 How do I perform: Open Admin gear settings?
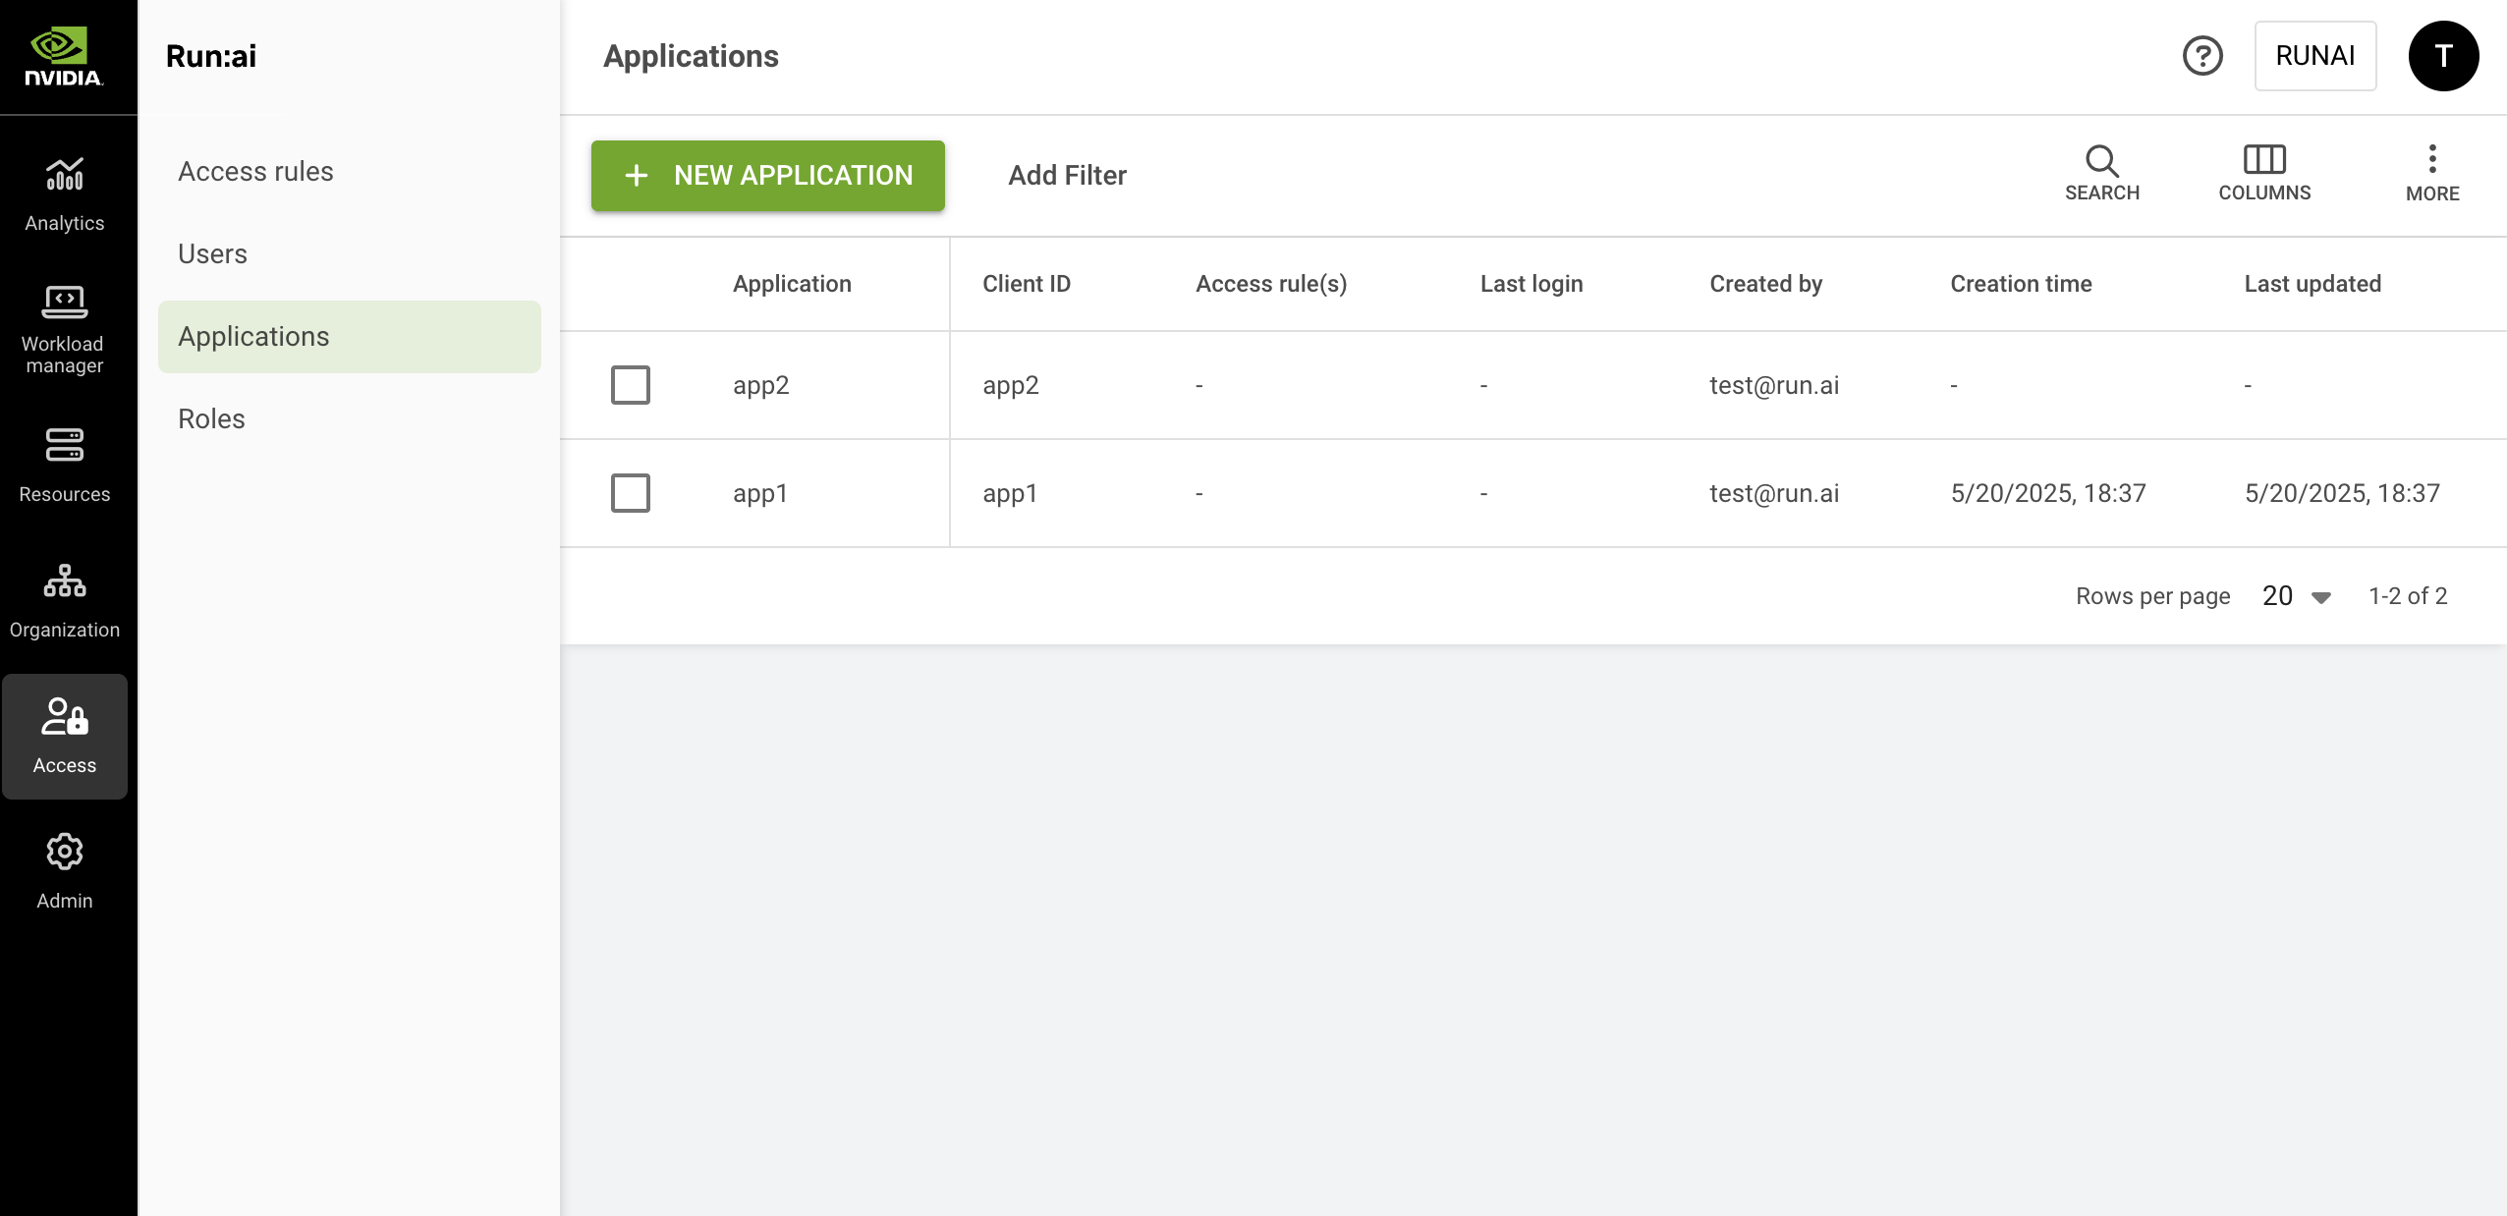[65, 853]
